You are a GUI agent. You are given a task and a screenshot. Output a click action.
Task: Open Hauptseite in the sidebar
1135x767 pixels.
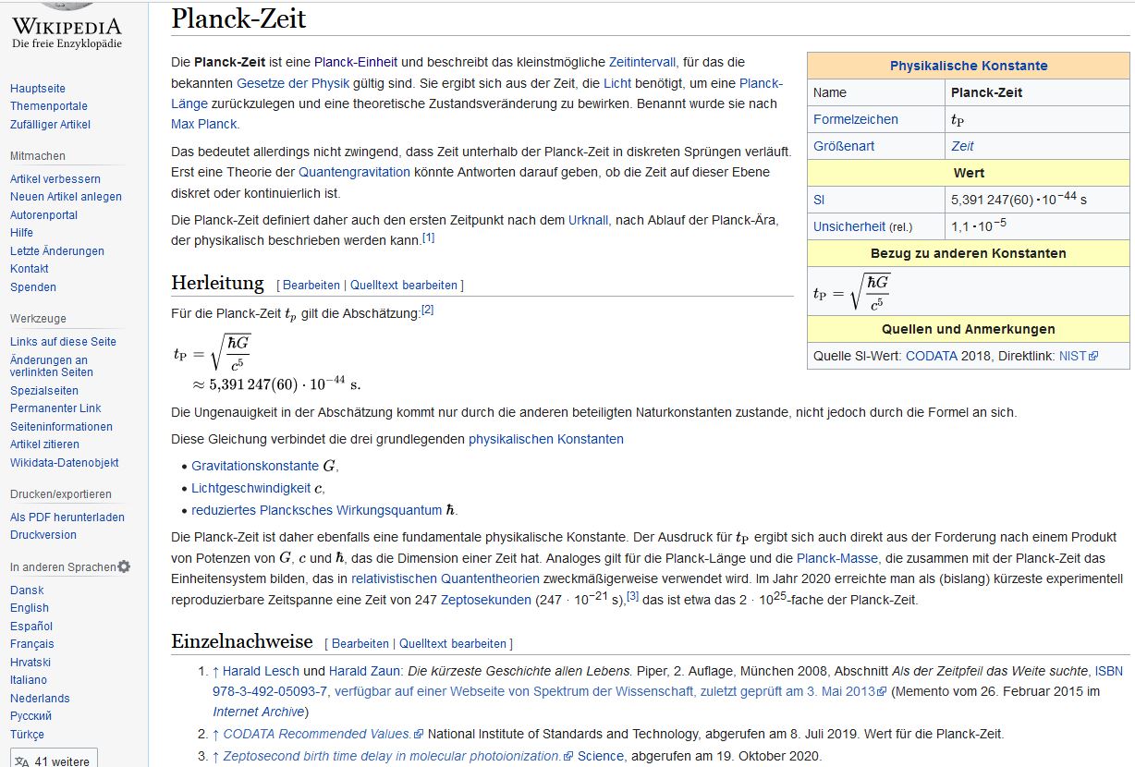(38, 89)
